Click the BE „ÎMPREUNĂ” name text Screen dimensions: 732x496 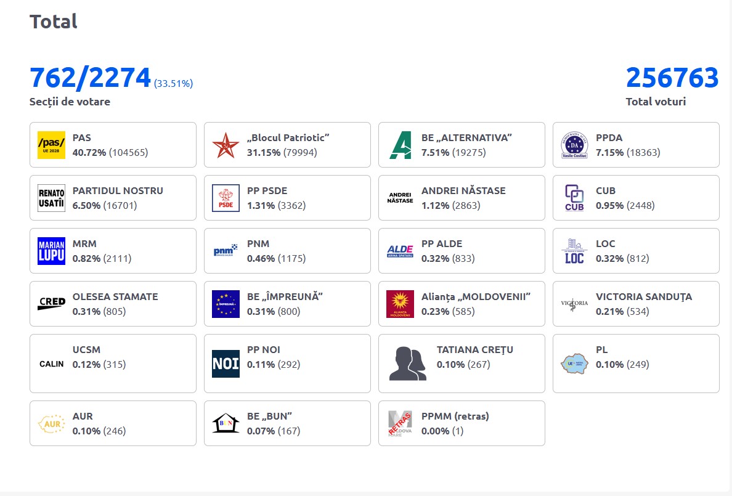tap(285, 296)
